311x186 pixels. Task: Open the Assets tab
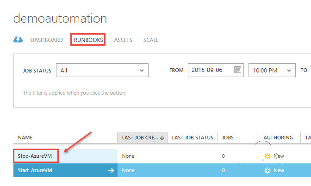coord(123,40)
